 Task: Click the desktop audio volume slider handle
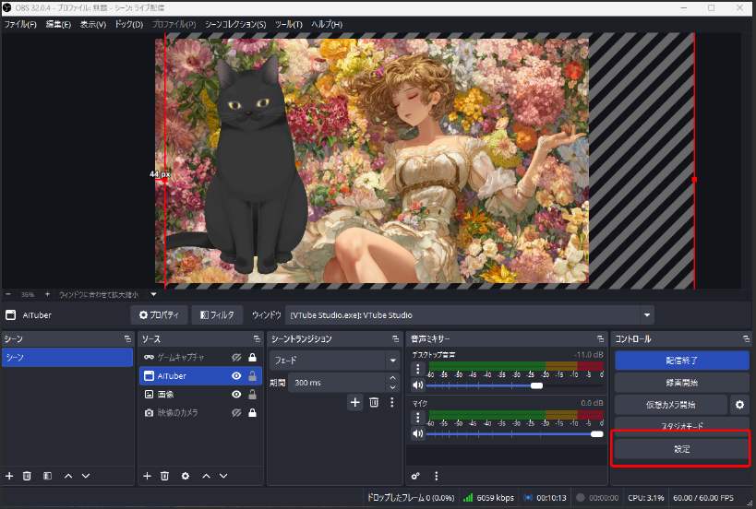[x=536, y=385]
